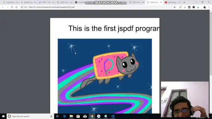This screenshot has width=212, height=119.
Task: Show file info icon in address bar
Action: [22, 7]
